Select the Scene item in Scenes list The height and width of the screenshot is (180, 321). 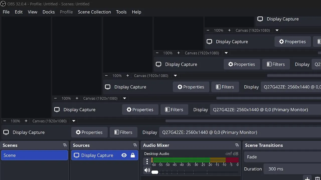point(34,155)
